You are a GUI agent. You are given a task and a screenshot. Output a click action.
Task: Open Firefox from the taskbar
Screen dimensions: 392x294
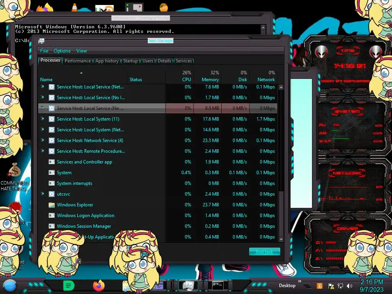pos(99,286)
